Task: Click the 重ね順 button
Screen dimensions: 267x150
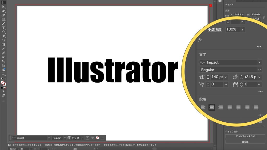Action: [245, 142]
